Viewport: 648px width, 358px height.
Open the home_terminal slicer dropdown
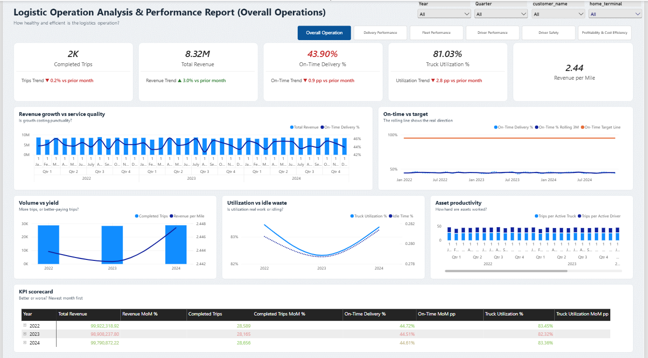(615, 14)
